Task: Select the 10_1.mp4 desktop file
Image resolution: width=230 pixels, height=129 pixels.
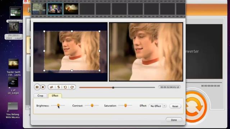Action: click(13, 86)
